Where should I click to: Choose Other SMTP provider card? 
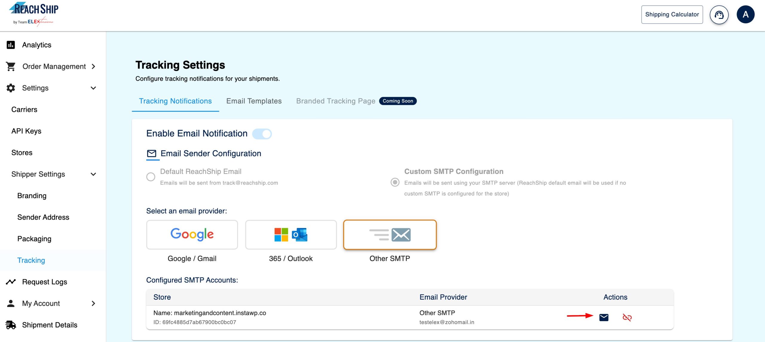[390, 235]
